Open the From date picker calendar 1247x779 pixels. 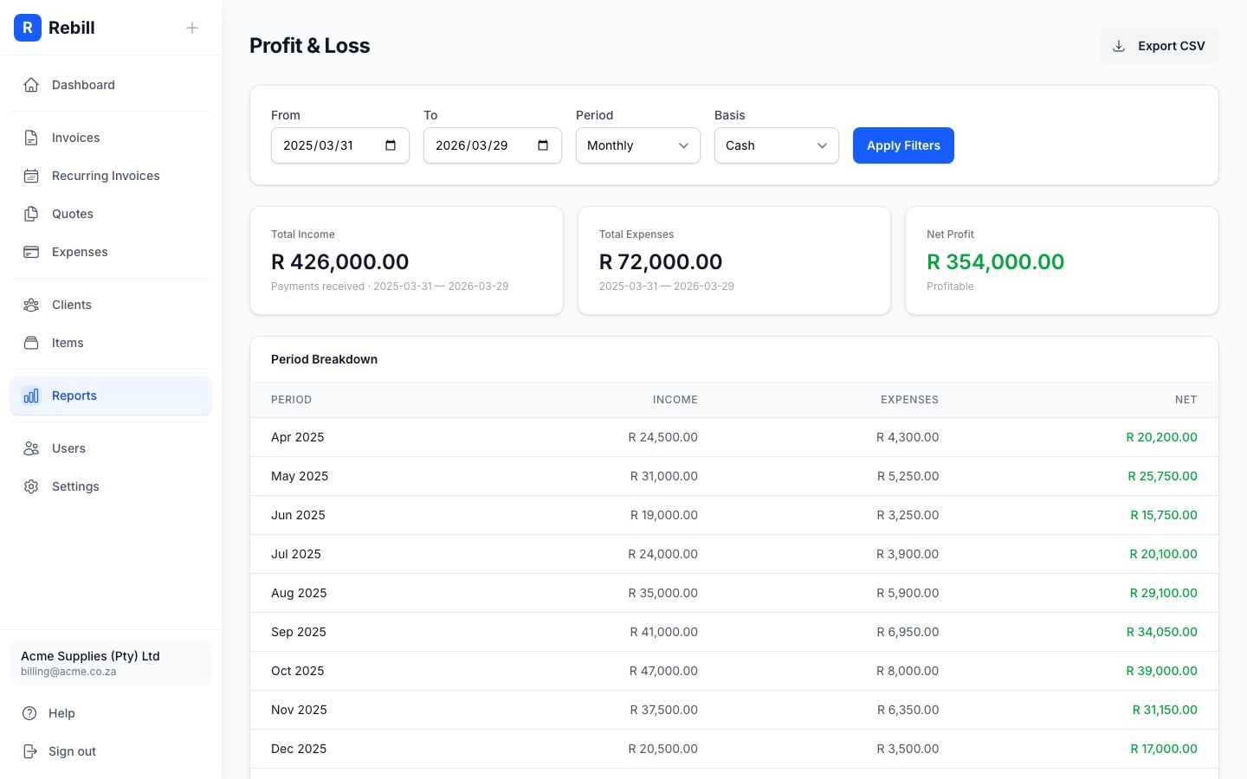[x=391, y=145]
